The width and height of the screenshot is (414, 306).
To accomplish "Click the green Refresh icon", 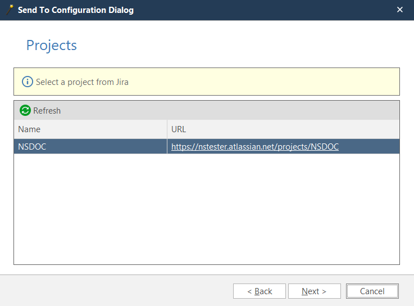I will pos(25,111).
